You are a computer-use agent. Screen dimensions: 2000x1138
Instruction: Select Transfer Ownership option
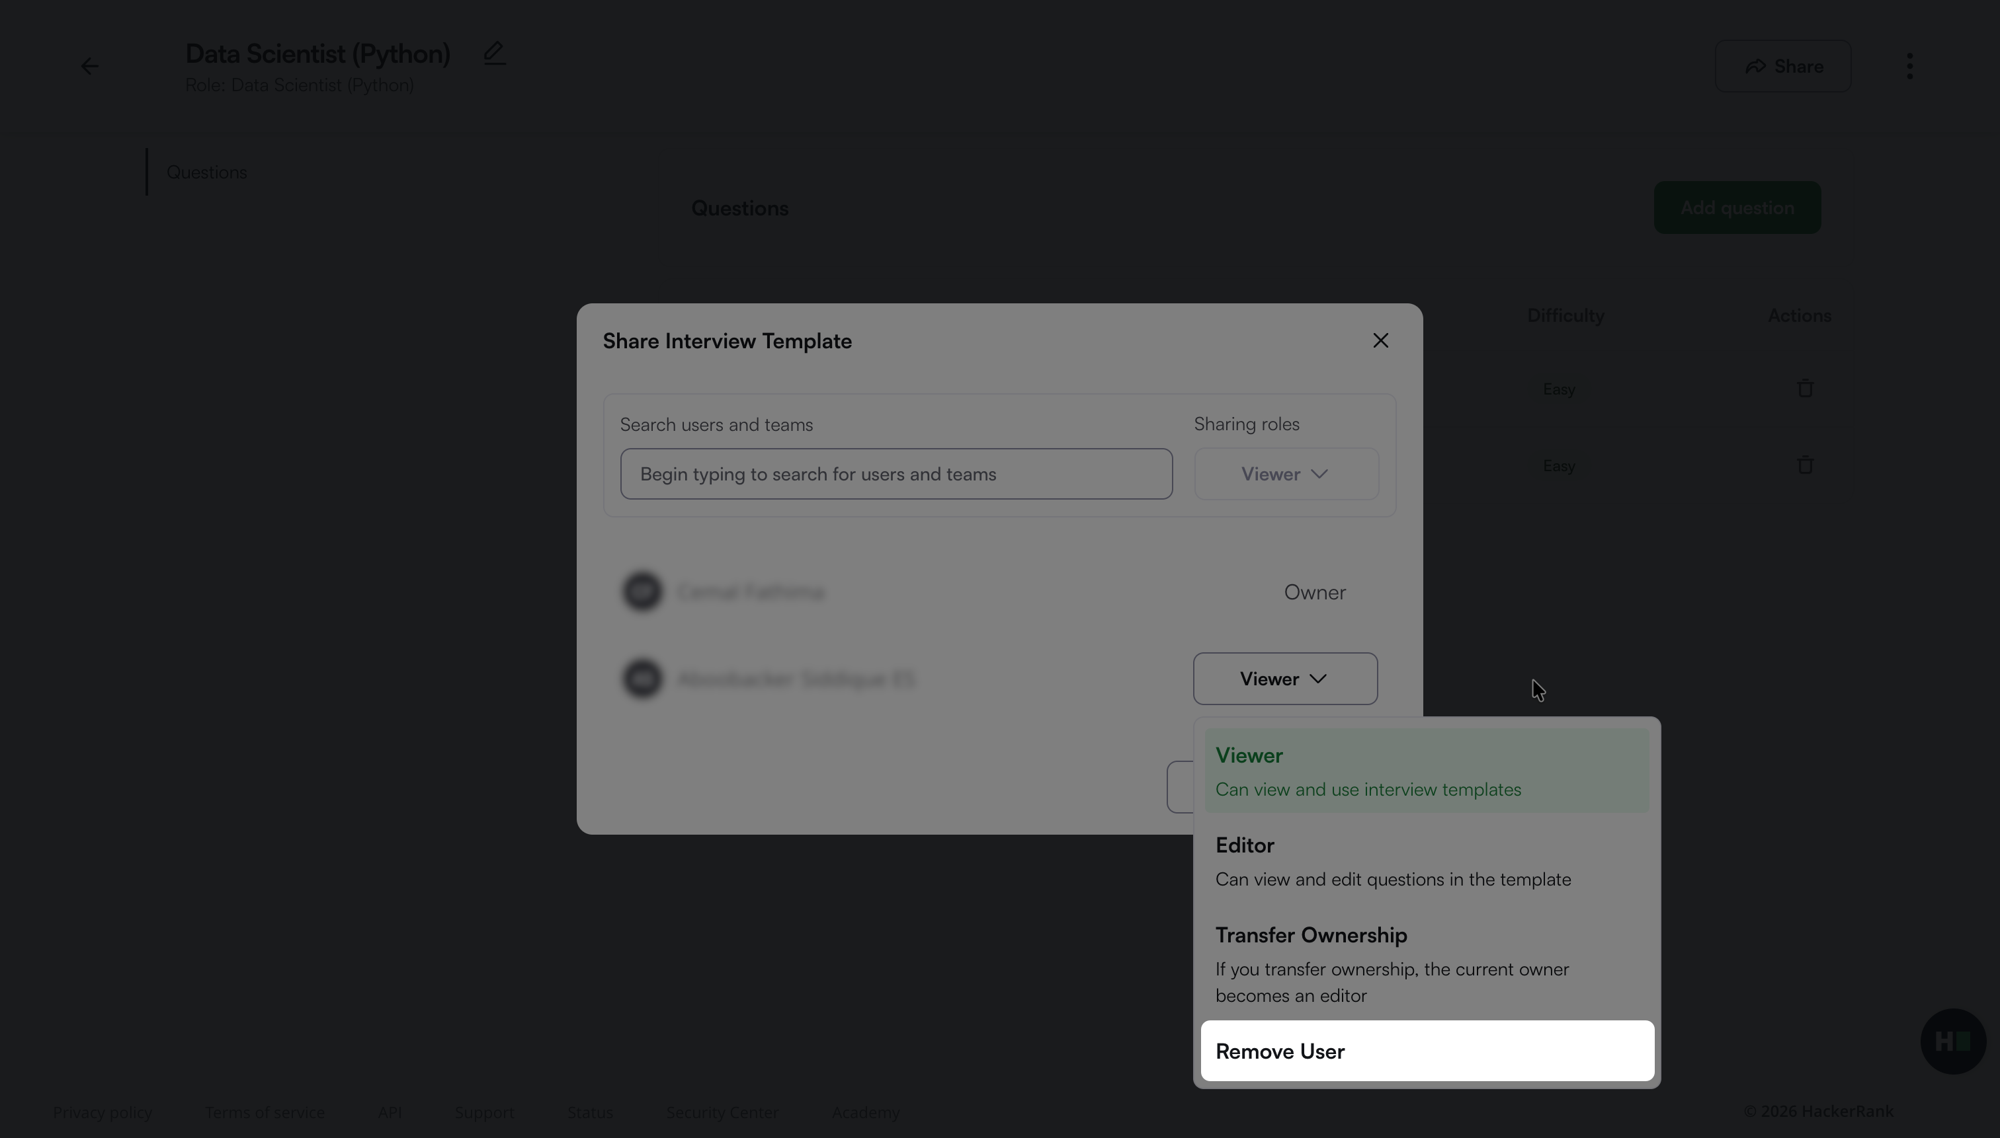1427,964
